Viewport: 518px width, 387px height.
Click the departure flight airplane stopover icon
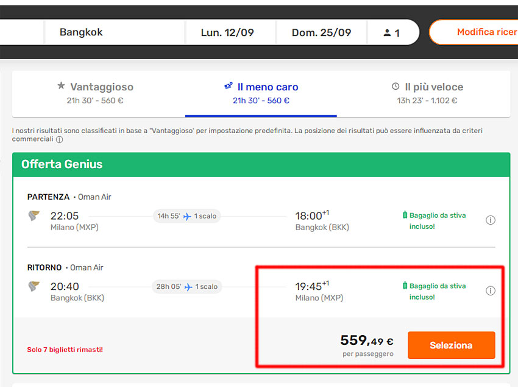click(x=187, y=216)
